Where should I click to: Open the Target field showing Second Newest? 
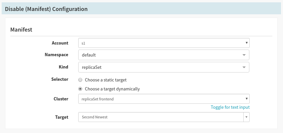(x=160, y=117)
